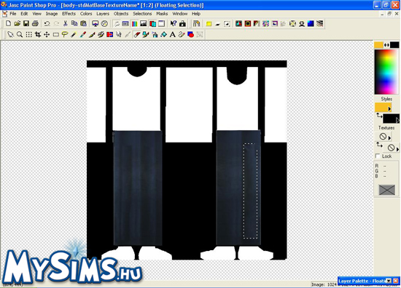Click the Full Screen Preview monitor icon

pyautogui.click(x=95, y=24)
